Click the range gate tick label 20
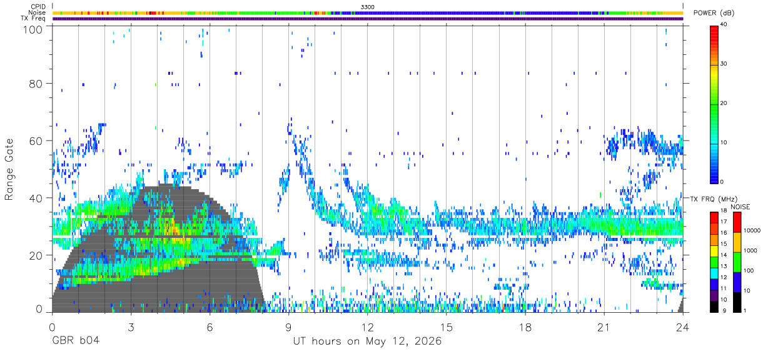Viewport: 768px width, 354px height. [37, 255]
